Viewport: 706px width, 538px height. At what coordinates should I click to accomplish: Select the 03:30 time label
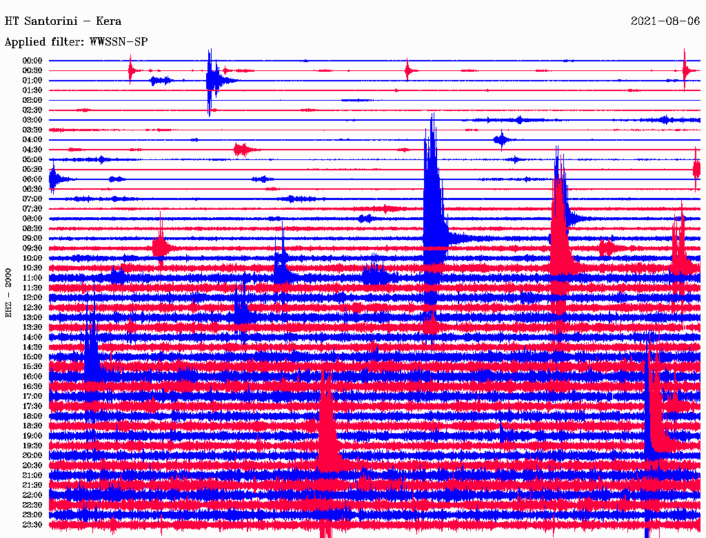pos(32,130)
